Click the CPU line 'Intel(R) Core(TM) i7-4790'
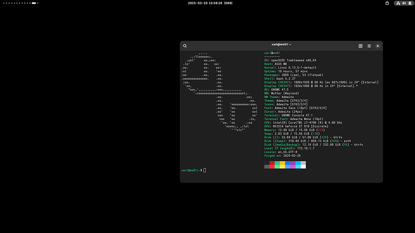The height and width of the screenshot is (233, 415). tap(303, 123)
